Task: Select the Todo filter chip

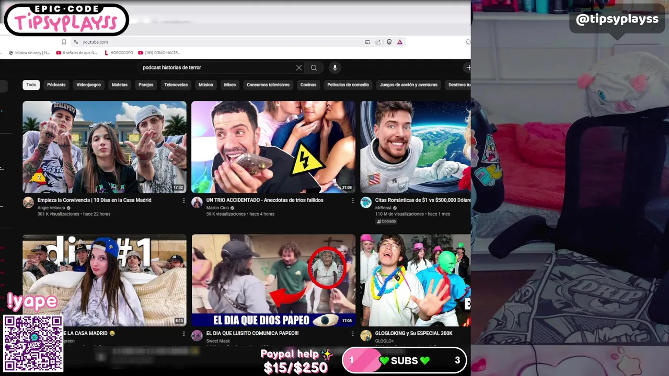Action: pos(31,85)
